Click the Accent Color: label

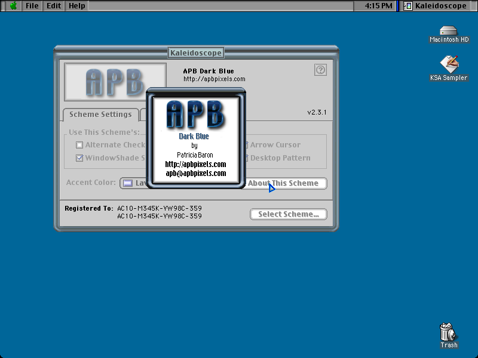pyautogui.click(x=91, y=183)
